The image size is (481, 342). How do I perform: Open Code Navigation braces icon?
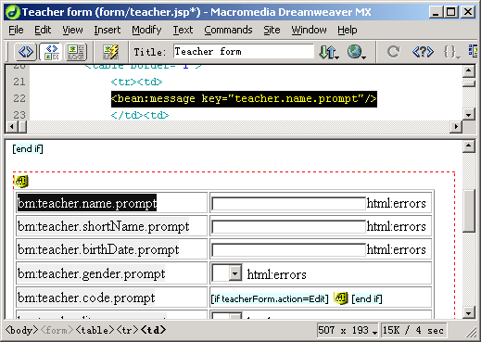point(451,52)
